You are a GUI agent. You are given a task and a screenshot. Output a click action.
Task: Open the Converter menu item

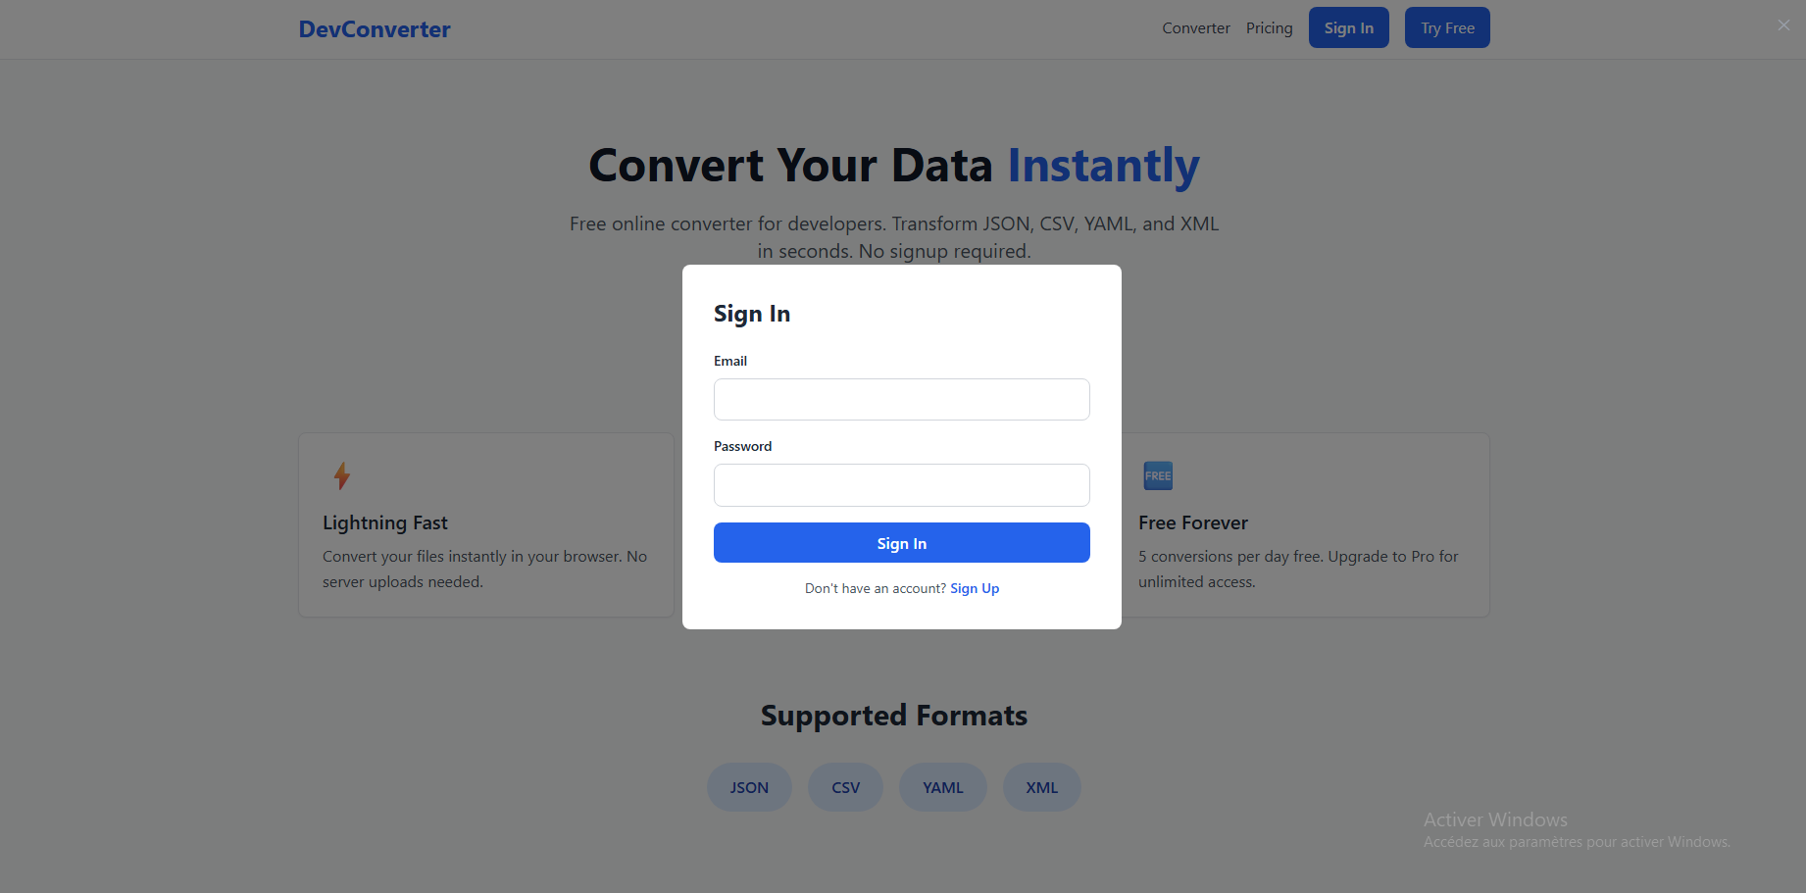pos(1195,27)
